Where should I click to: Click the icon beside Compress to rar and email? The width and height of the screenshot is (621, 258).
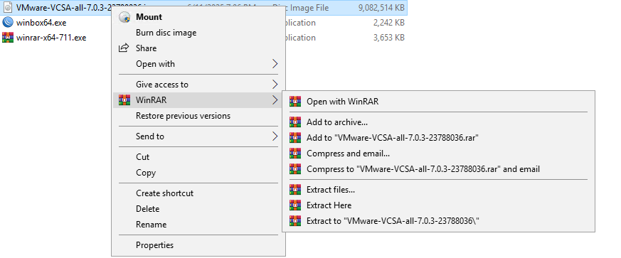click(295, 169)
